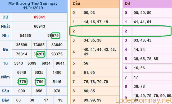Click the Bảy prize number 03
This screenshot has width=172, height=104.
[x=19, y=100]
